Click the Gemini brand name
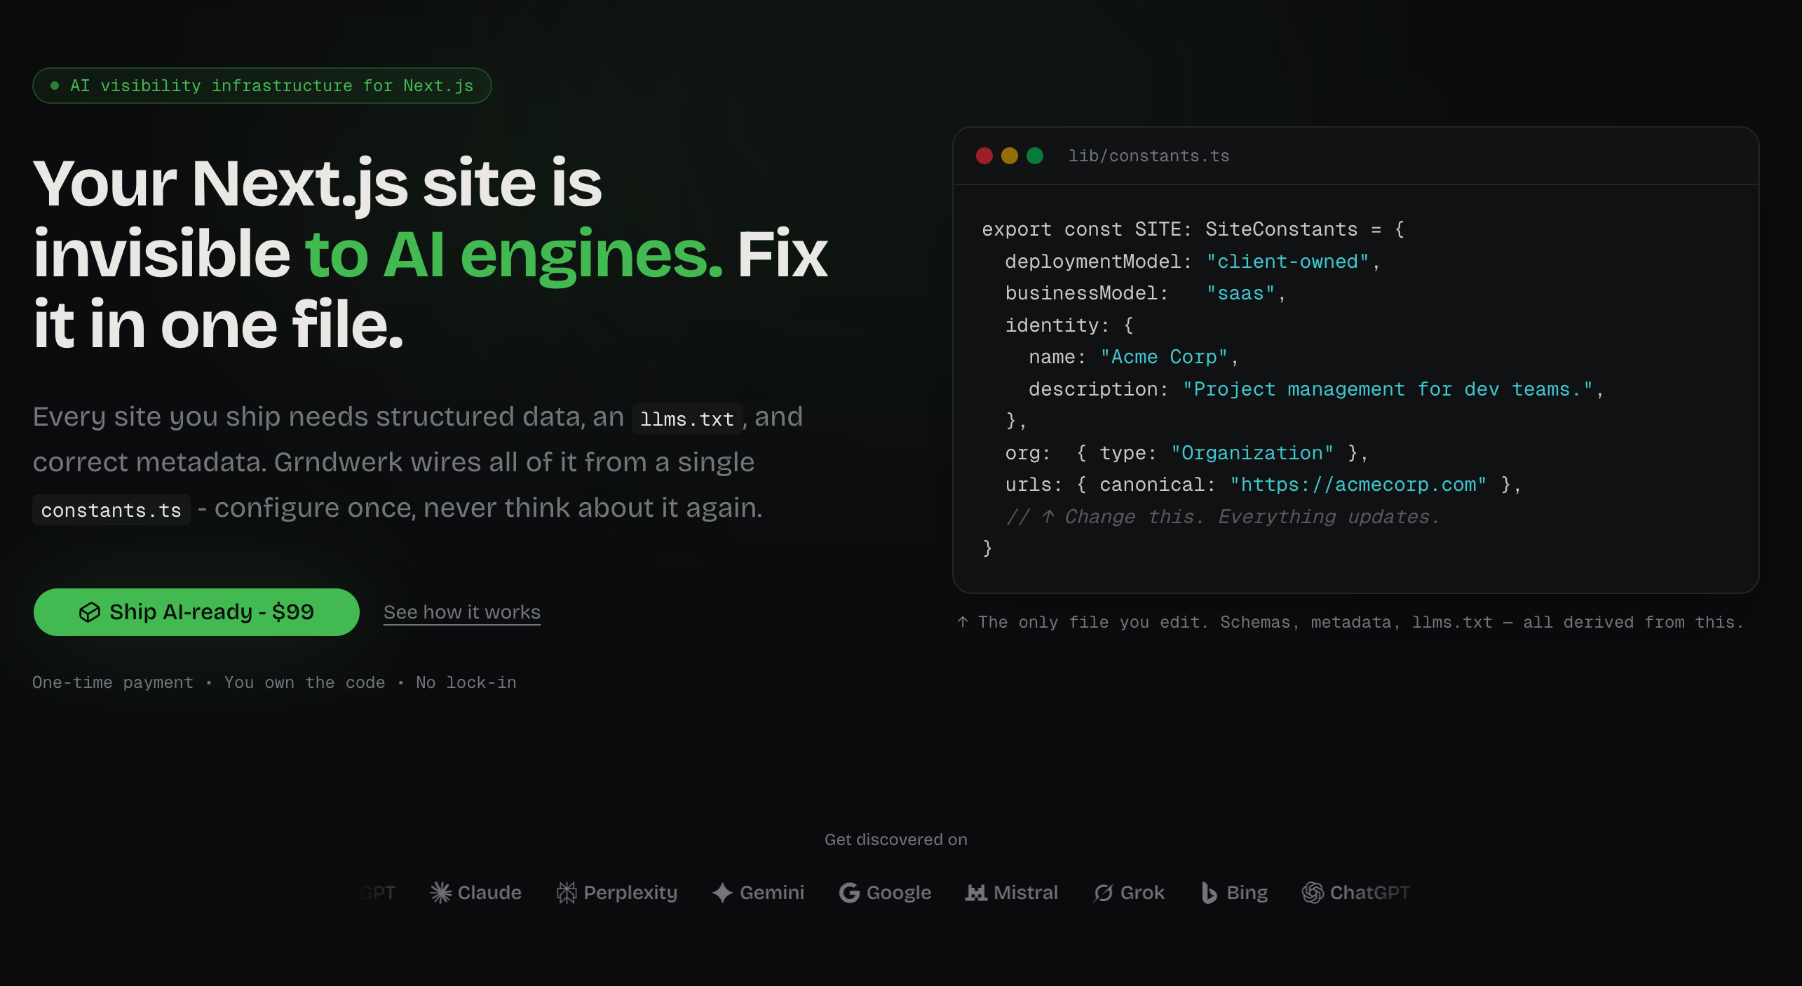 (772, 892)
